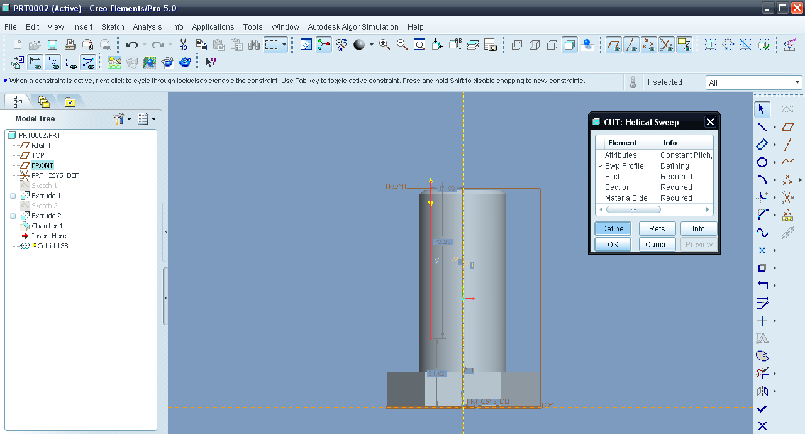Open Autodesk Algor Simulation menu
The width and height of the screenshot is (805, 434).
coord(353,27)
